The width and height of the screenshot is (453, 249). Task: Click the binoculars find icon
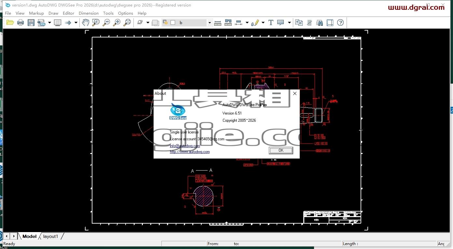click(x=320, y=22)
